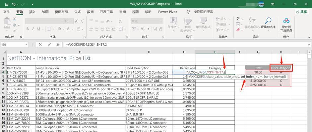This screenshot has width=312, height=132.
Task: Open the fill color dropdown arrow
Action: (63, 29)
